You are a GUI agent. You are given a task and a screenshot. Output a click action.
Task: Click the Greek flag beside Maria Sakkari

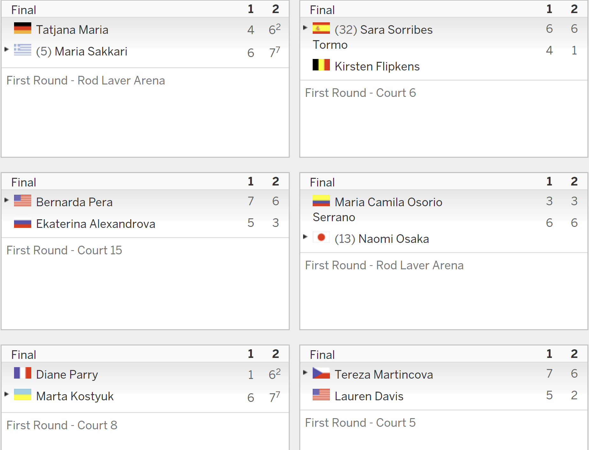(x=23, y=50)
